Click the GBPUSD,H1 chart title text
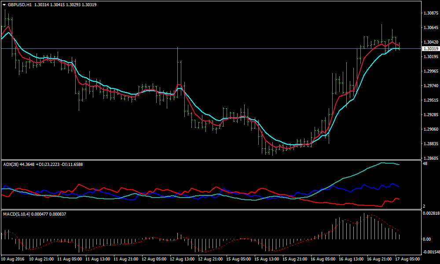 19,4
